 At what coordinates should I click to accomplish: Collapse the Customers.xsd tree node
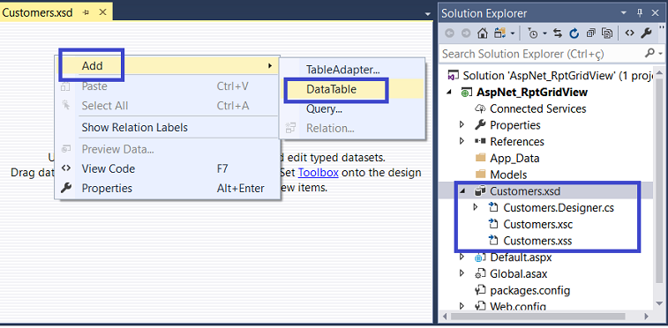pyautogui.click(x=462, y=191)
